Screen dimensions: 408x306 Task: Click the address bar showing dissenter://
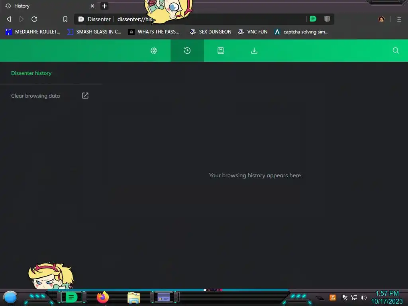coord(204,19)
